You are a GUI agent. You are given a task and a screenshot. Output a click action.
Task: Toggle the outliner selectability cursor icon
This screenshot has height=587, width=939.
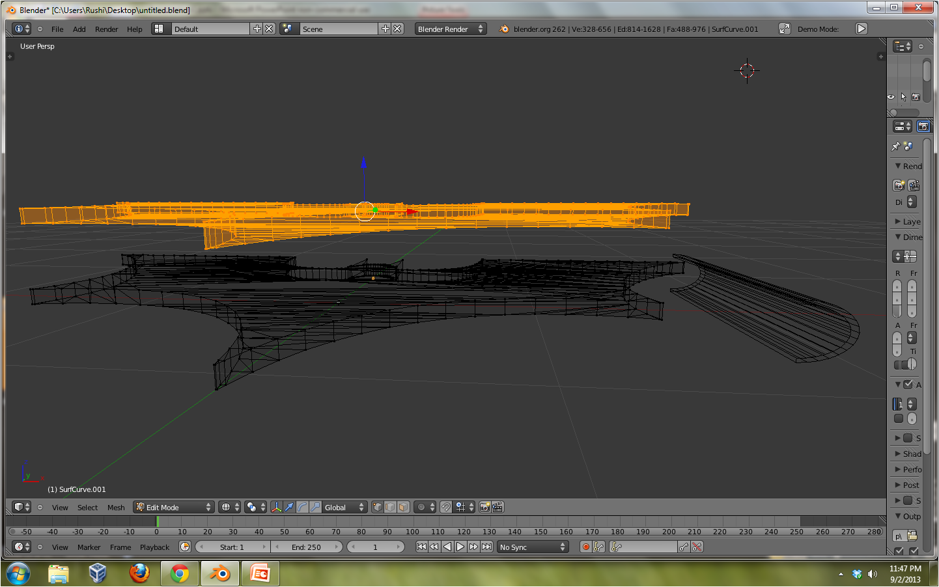(903, 97)
